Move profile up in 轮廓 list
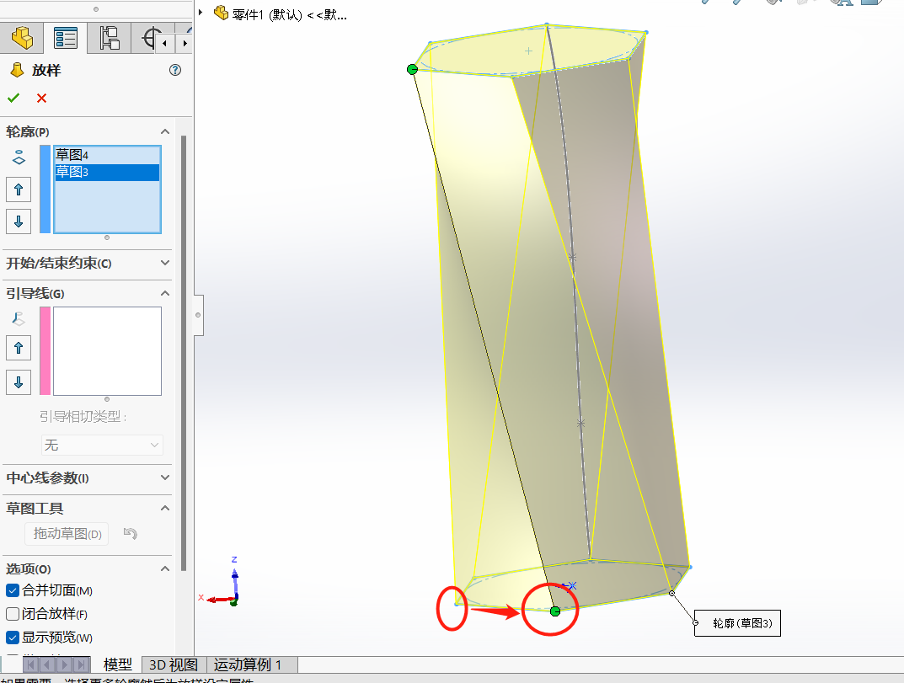The height and width of the screenshot is (683, 904). pyautogui.click(x=19, y=189)
